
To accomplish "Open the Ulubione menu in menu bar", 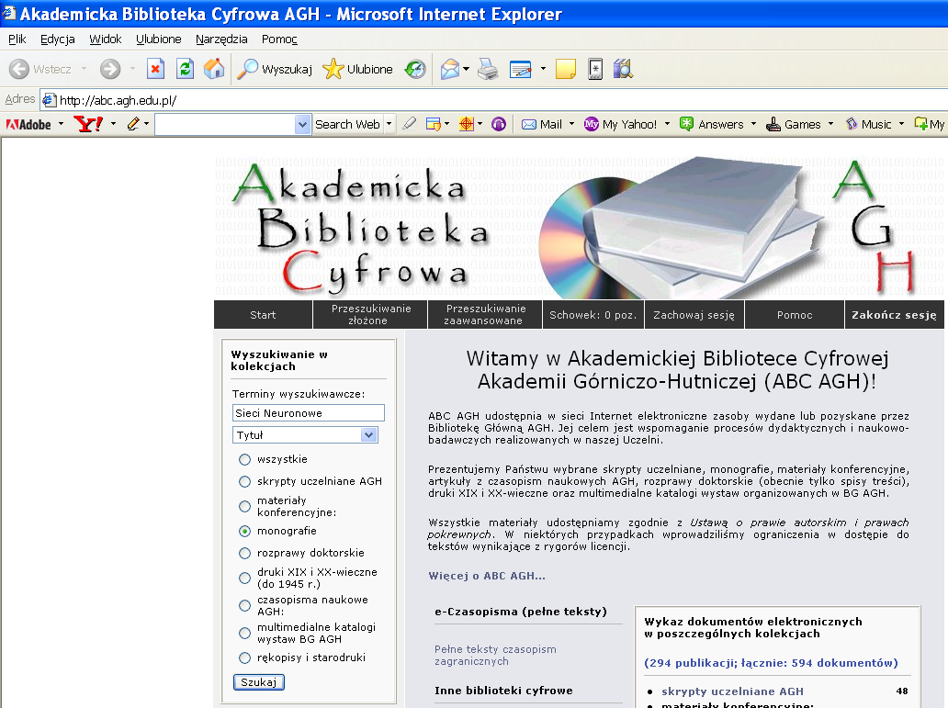I will click(158, 39).
